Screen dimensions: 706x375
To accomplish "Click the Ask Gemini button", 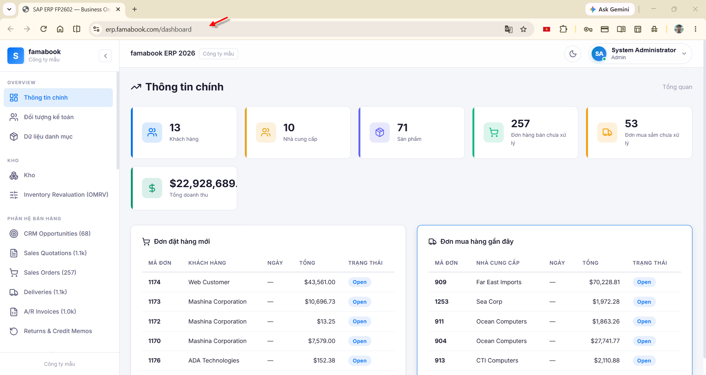I will (610, 9).
